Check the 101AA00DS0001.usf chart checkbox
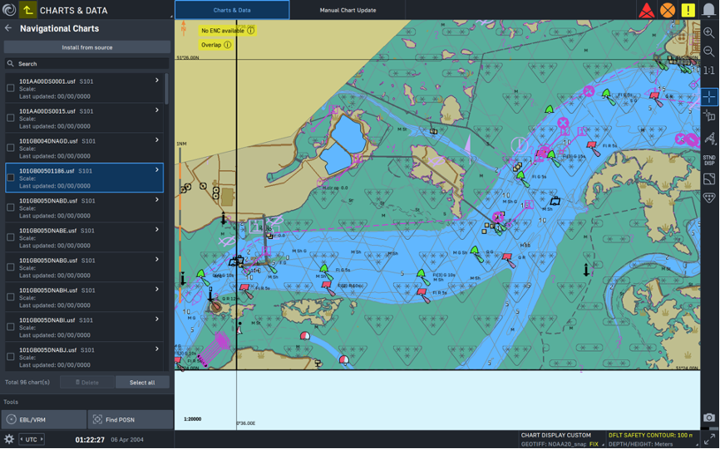The width and height of the screenshot is (720, 449). pos(11,88)
